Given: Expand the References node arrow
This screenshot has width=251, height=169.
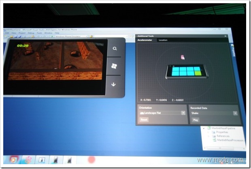Looking at the screenshot, I should 208,136.
